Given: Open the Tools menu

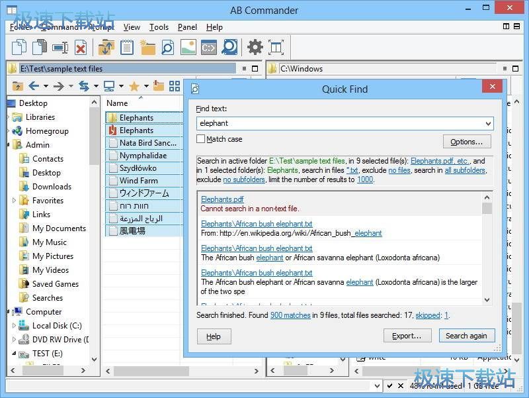Looking at the screenshot, I should [x=159, y=27].
